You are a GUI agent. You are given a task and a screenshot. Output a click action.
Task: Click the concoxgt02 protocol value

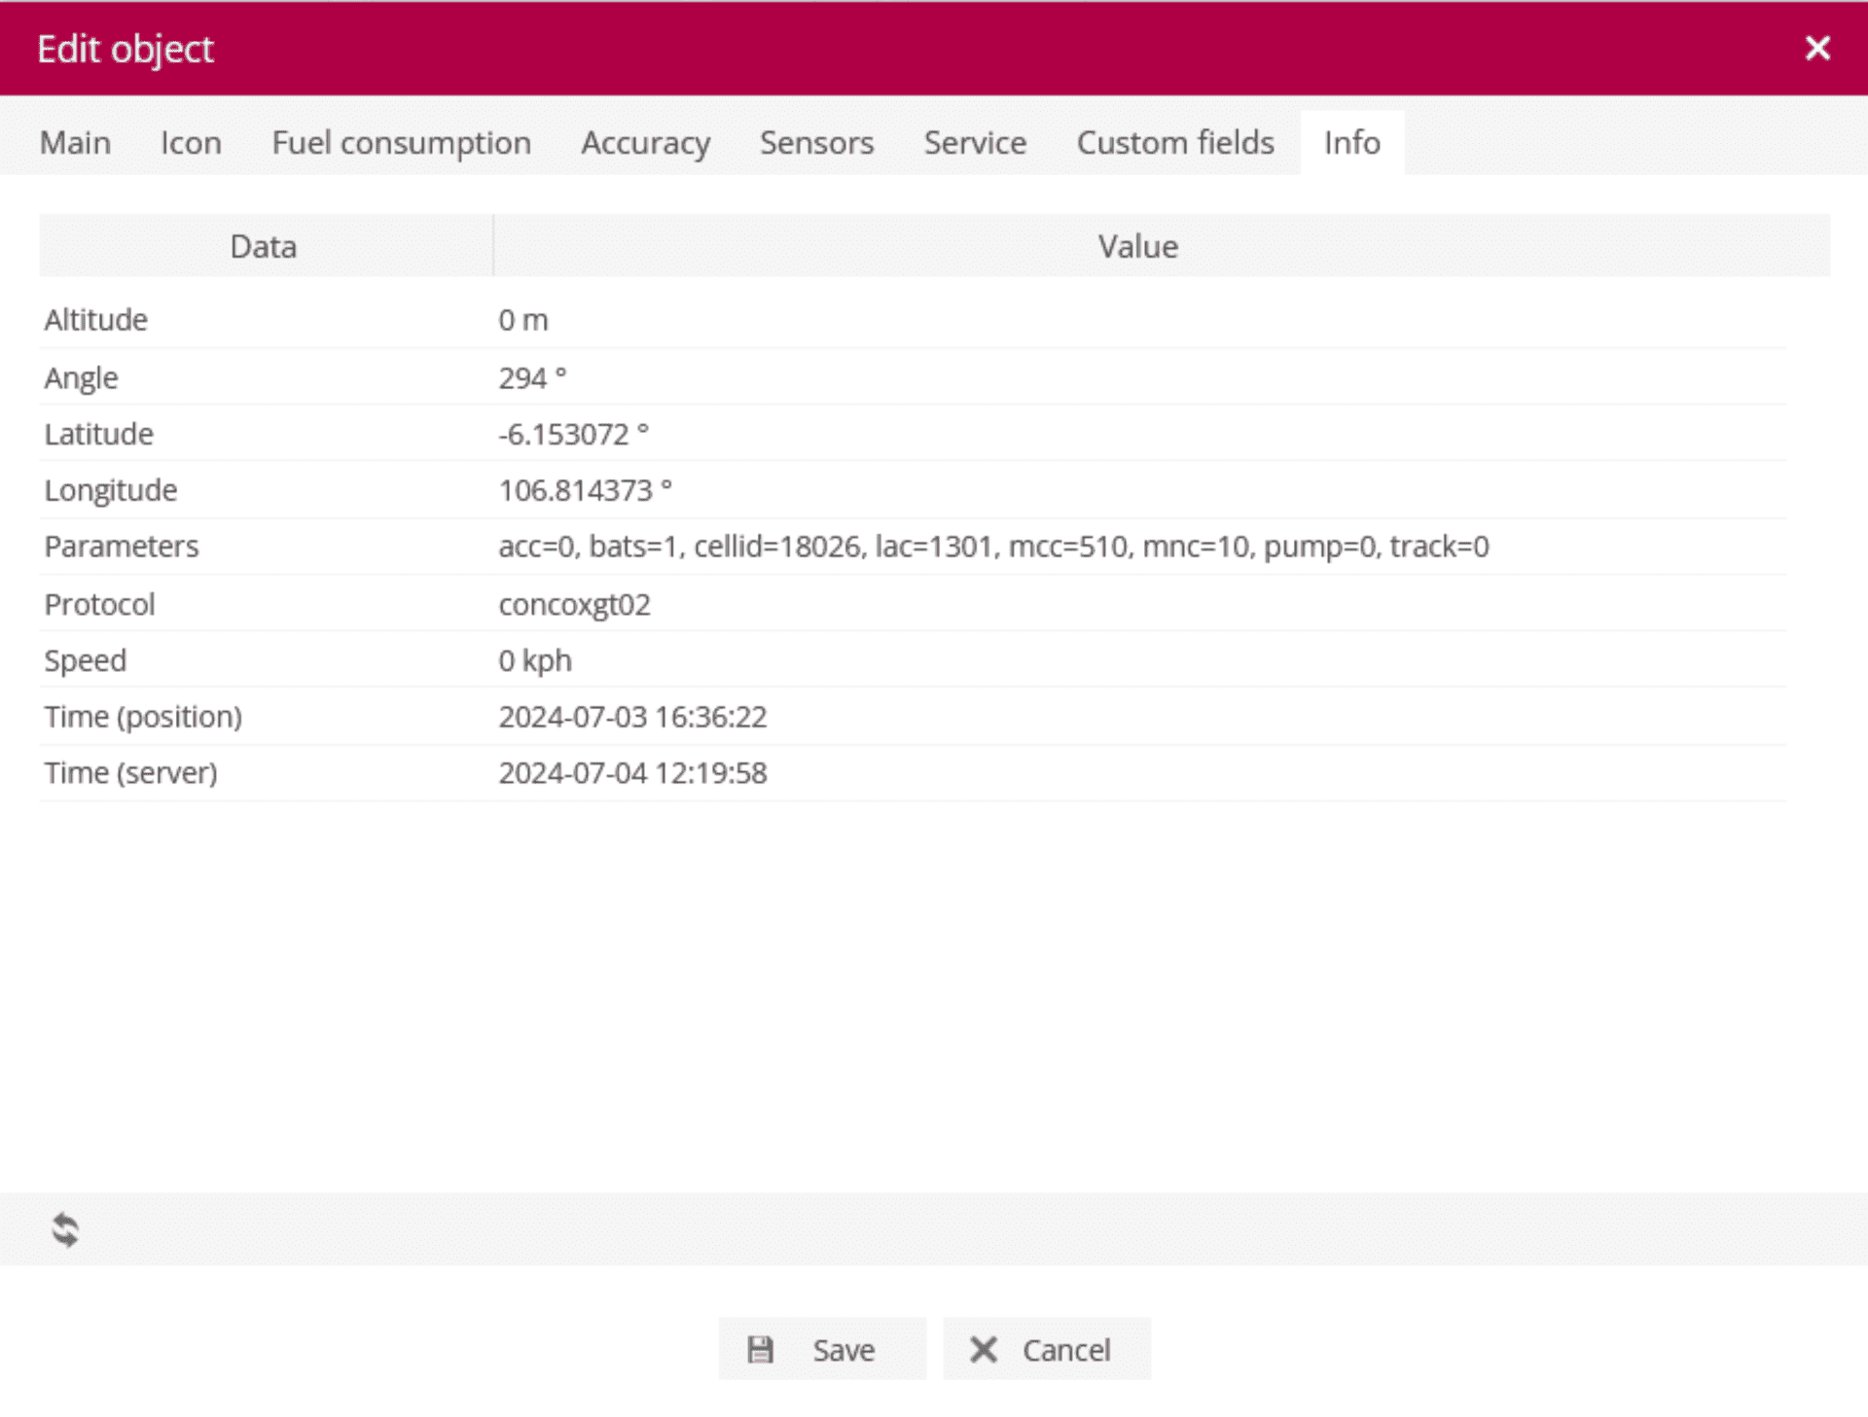[x=574, y=605]
